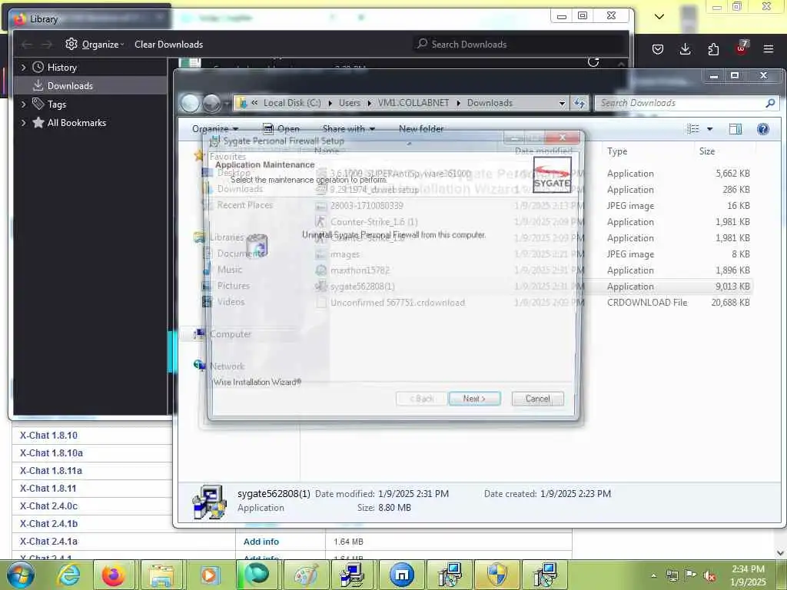
Task: Click Local Disk (C:) in address path
Action: point(292,103)
